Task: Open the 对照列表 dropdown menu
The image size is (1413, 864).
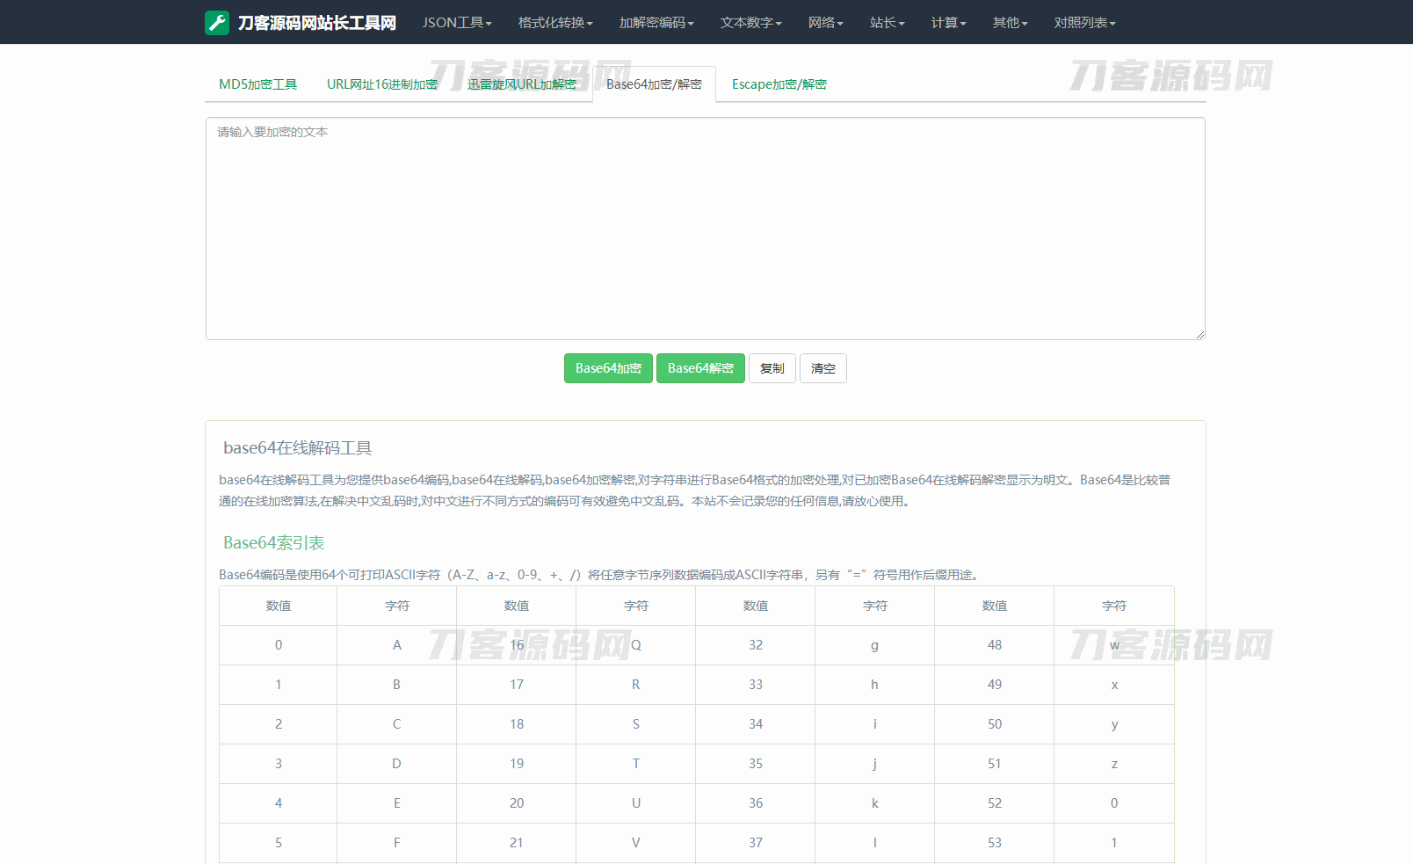Action: (1084, 23)
